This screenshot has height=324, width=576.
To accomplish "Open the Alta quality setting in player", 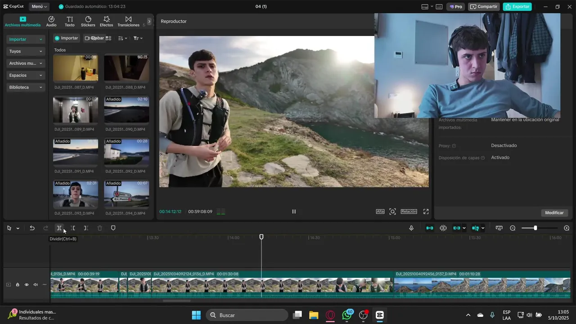I will coord(380,211).
